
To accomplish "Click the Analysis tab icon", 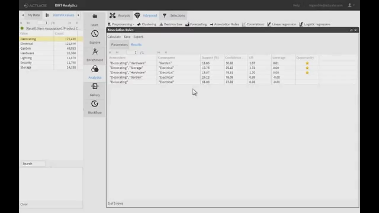I will coord(112,15).
